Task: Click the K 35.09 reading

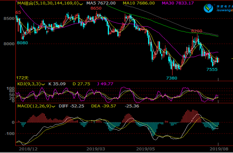Action: (57, 84)
